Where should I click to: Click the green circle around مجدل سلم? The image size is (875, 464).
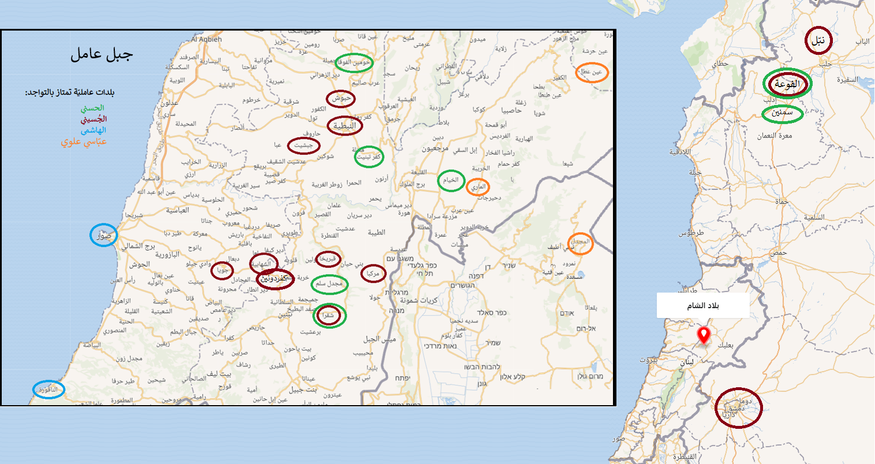[330, 283]
